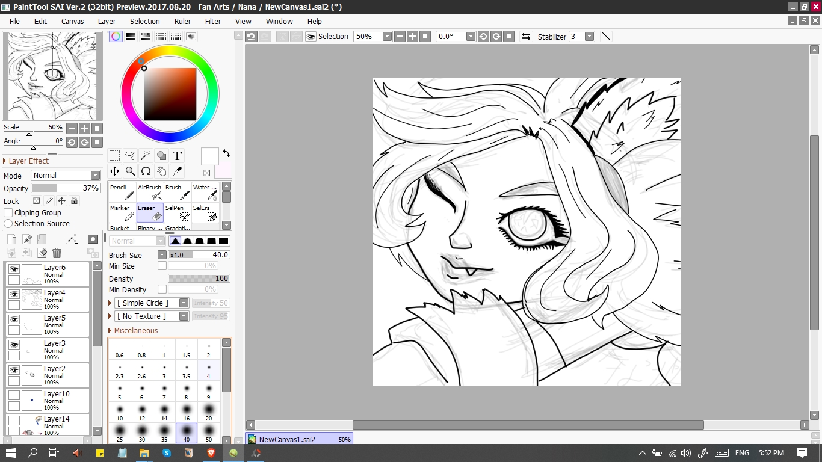Click the navigator preview thumbnail

52,76
